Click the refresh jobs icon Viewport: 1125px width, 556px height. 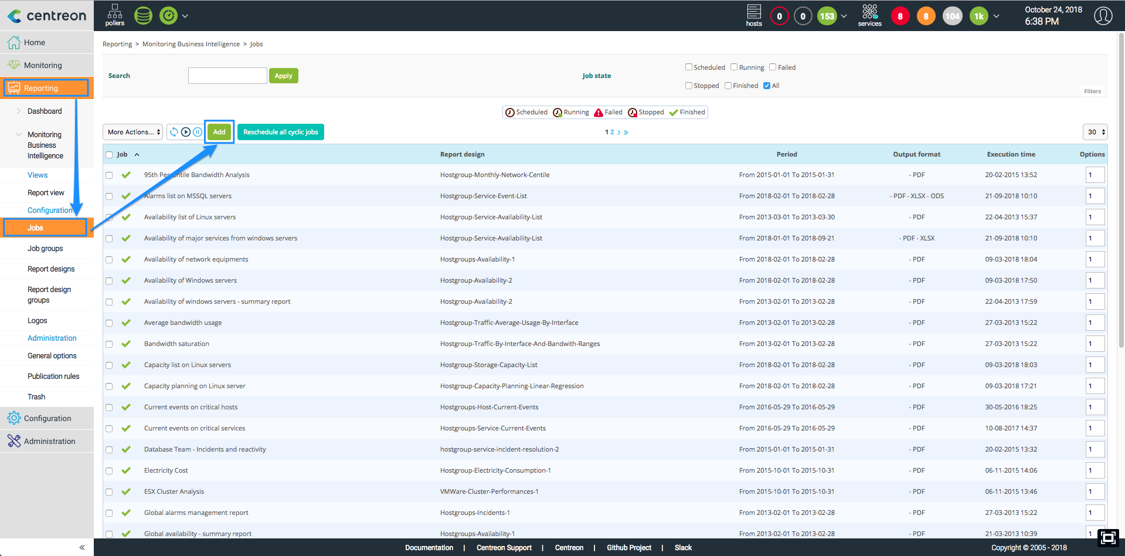pos(174,132)
